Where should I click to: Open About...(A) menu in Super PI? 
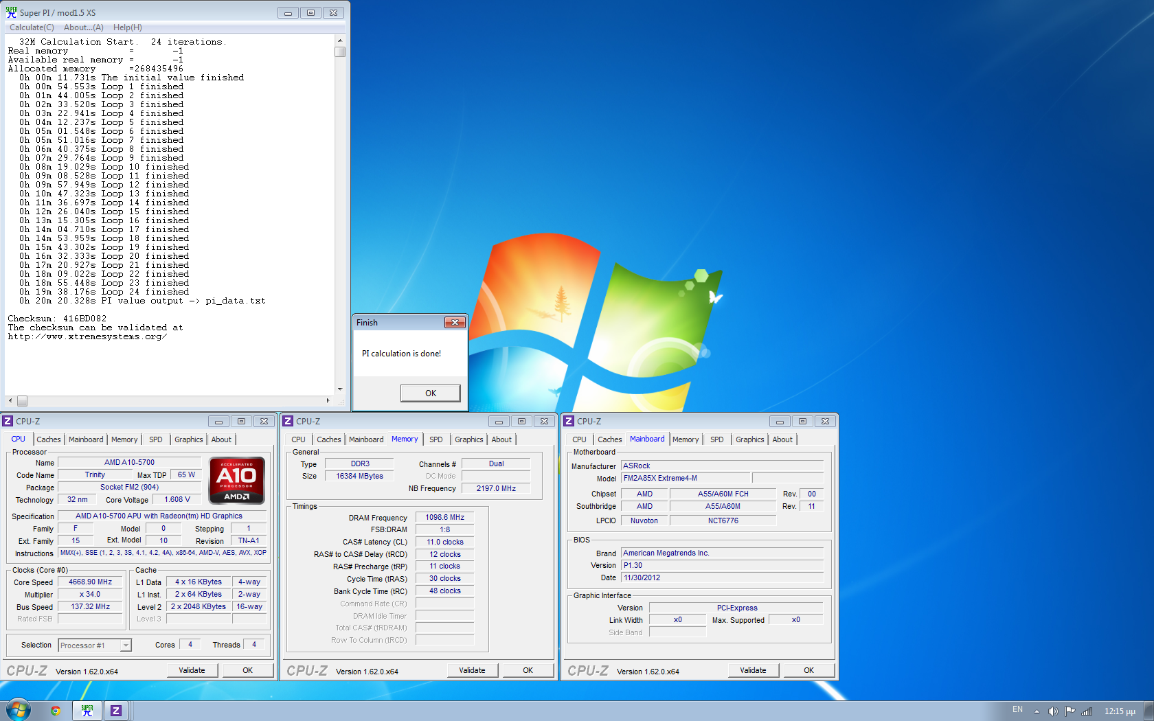tap(84, 27)
